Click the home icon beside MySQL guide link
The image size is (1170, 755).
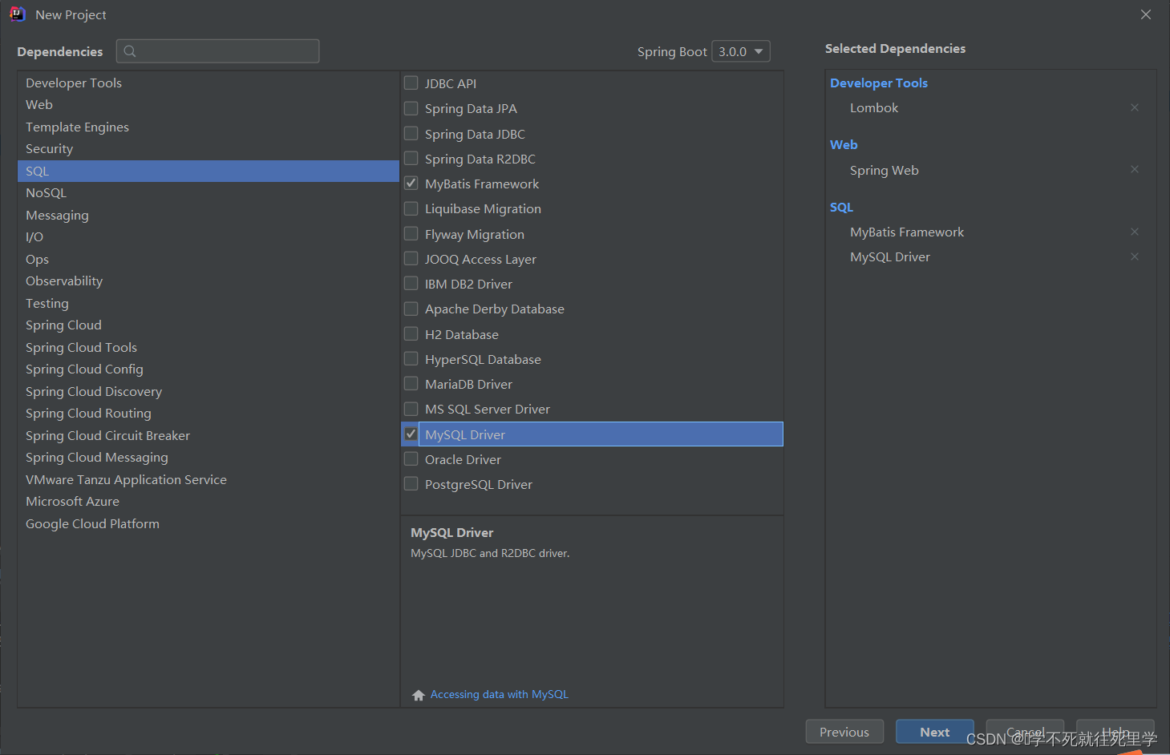pyautogui.click(x=418, y=695)
